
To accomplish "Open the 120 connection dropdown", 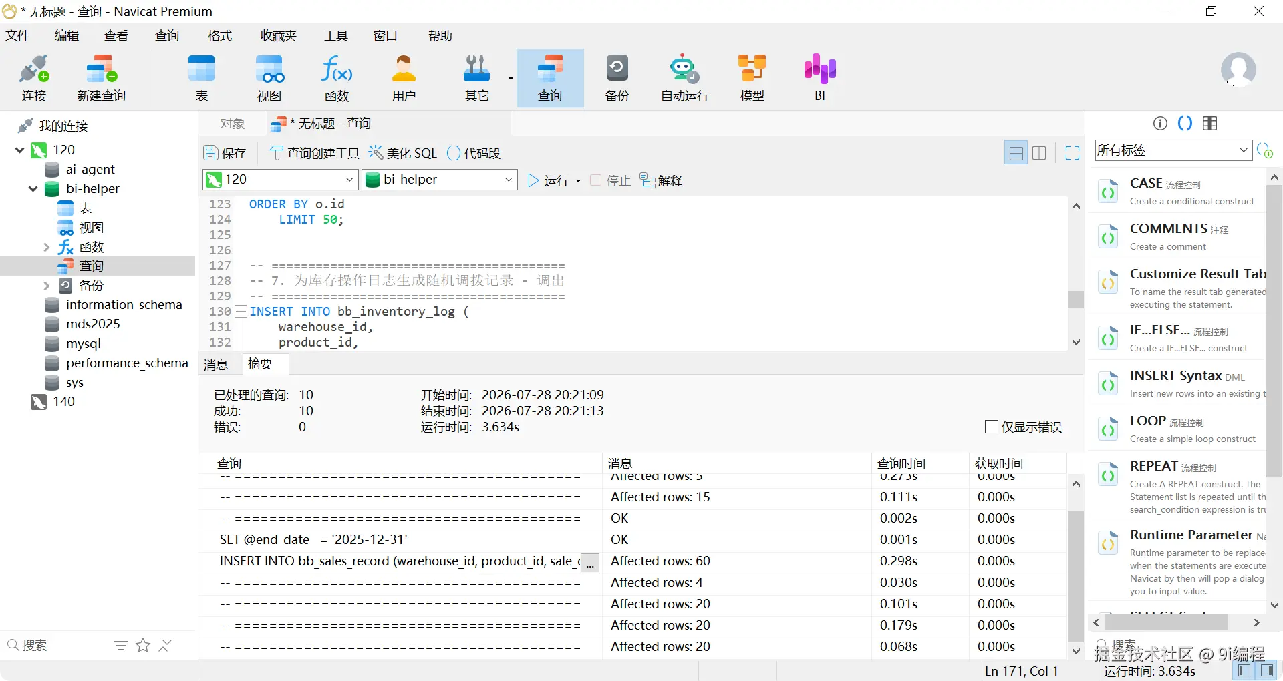I will [349, 180].
